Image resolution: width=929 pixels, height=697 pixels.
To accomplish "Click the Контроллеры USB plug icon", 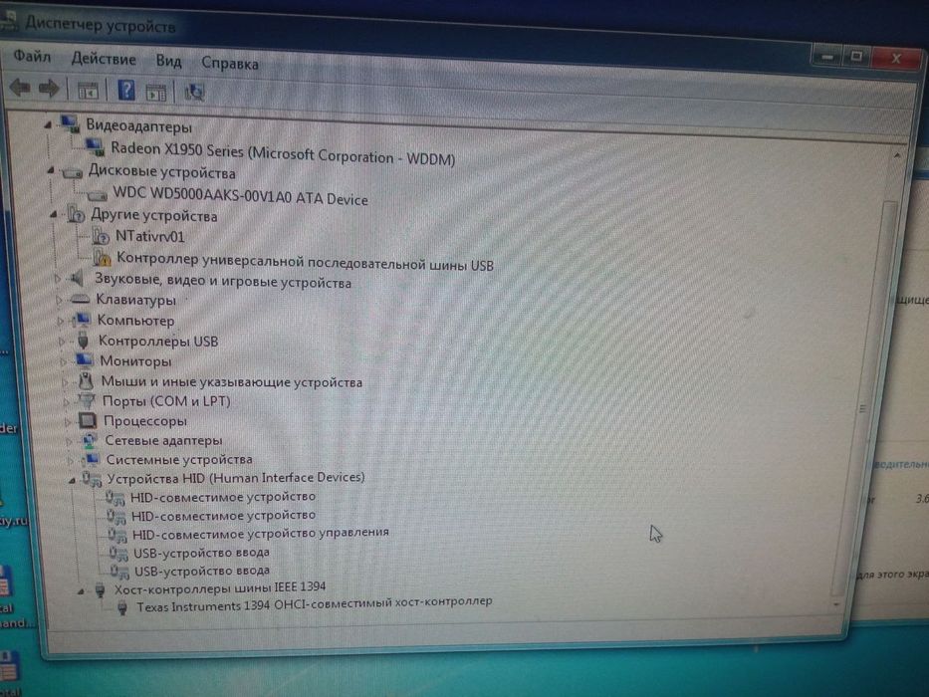I will point(83,341).
